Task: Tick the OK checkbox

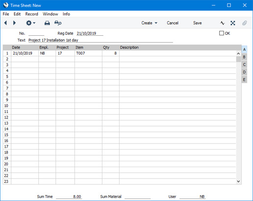Action: [222, 33]
